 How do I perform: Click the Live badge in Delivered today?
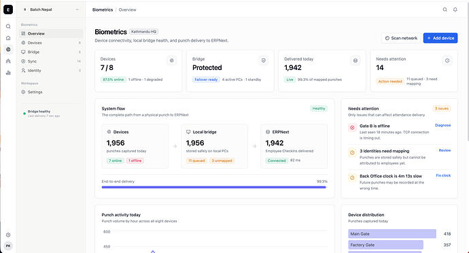click(x=290, y=80)
